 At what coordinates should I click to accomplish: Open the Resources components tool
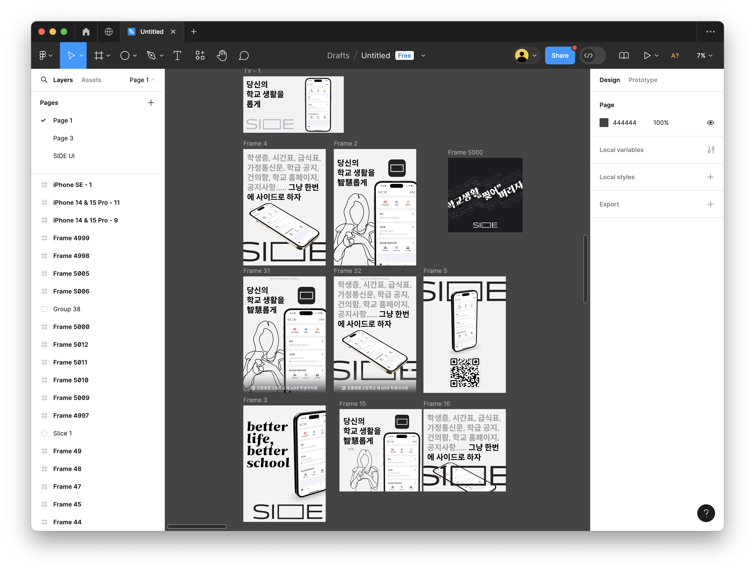200,55
